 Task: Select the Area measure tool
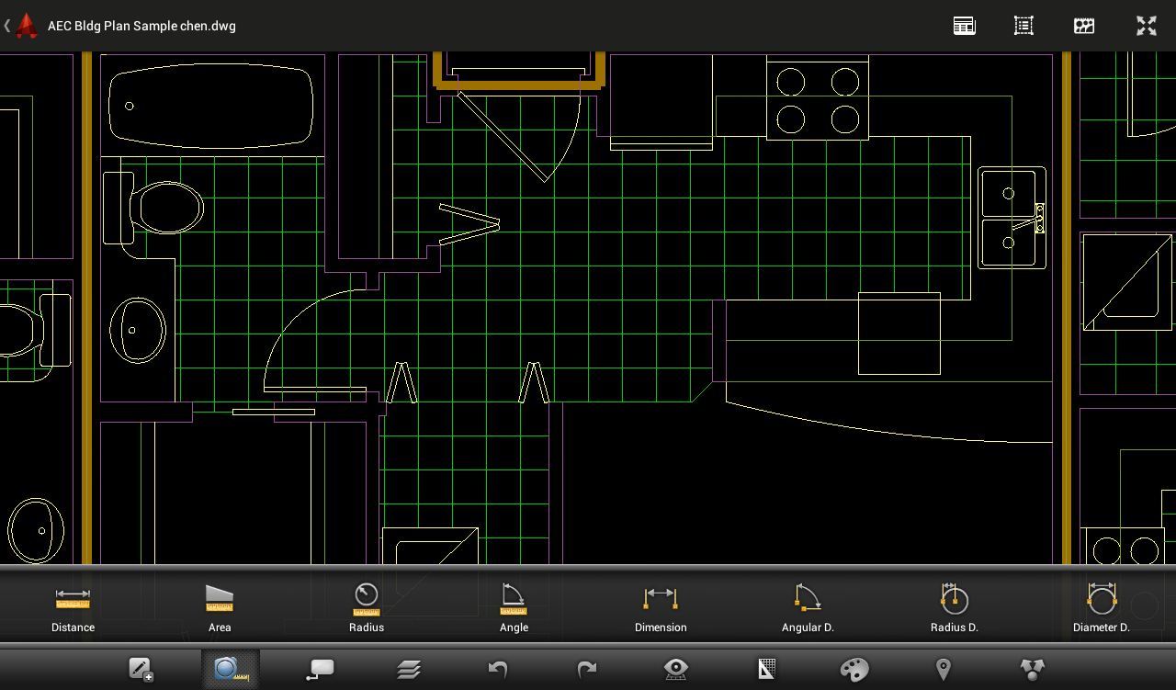tap(220, 608)
